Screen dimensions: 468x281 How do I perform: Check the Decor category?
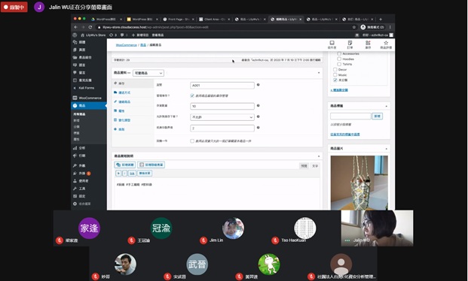[335, 69]
